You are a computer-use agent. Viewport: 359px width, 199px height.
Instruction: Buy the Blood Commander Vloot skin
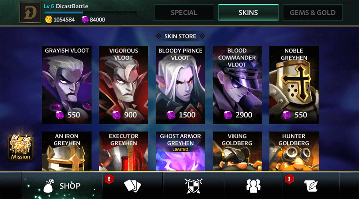point(237,85)
